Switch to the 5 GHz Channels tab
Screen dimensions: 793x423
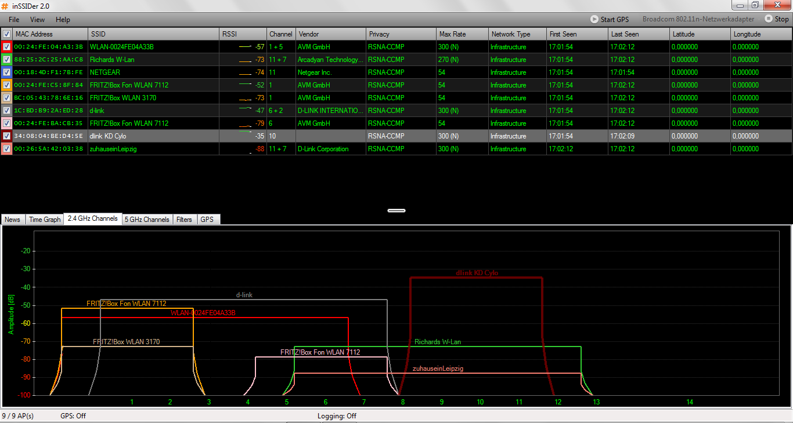point(147,220)
